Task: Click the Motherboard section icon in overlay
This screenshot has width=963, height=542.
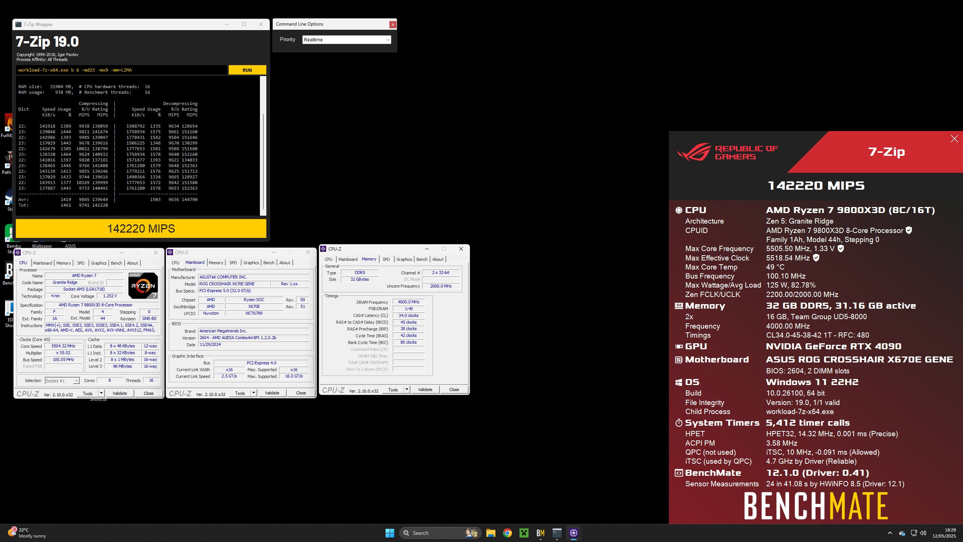Action: (x=679, y=360)
